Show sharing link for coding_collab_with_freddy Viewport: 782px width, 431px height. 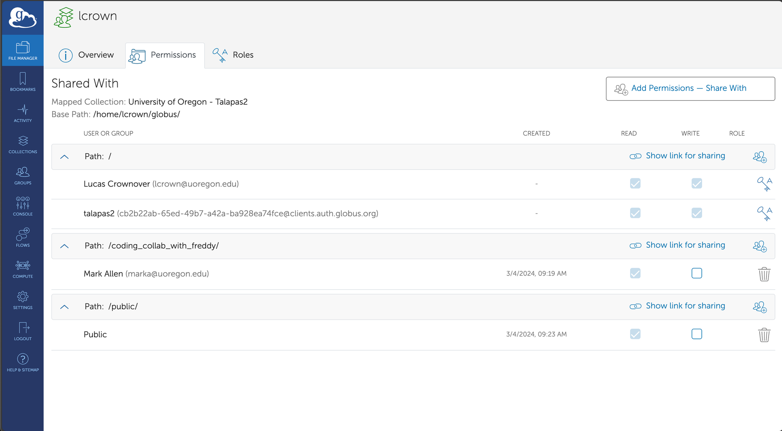[x=677, y=245]
